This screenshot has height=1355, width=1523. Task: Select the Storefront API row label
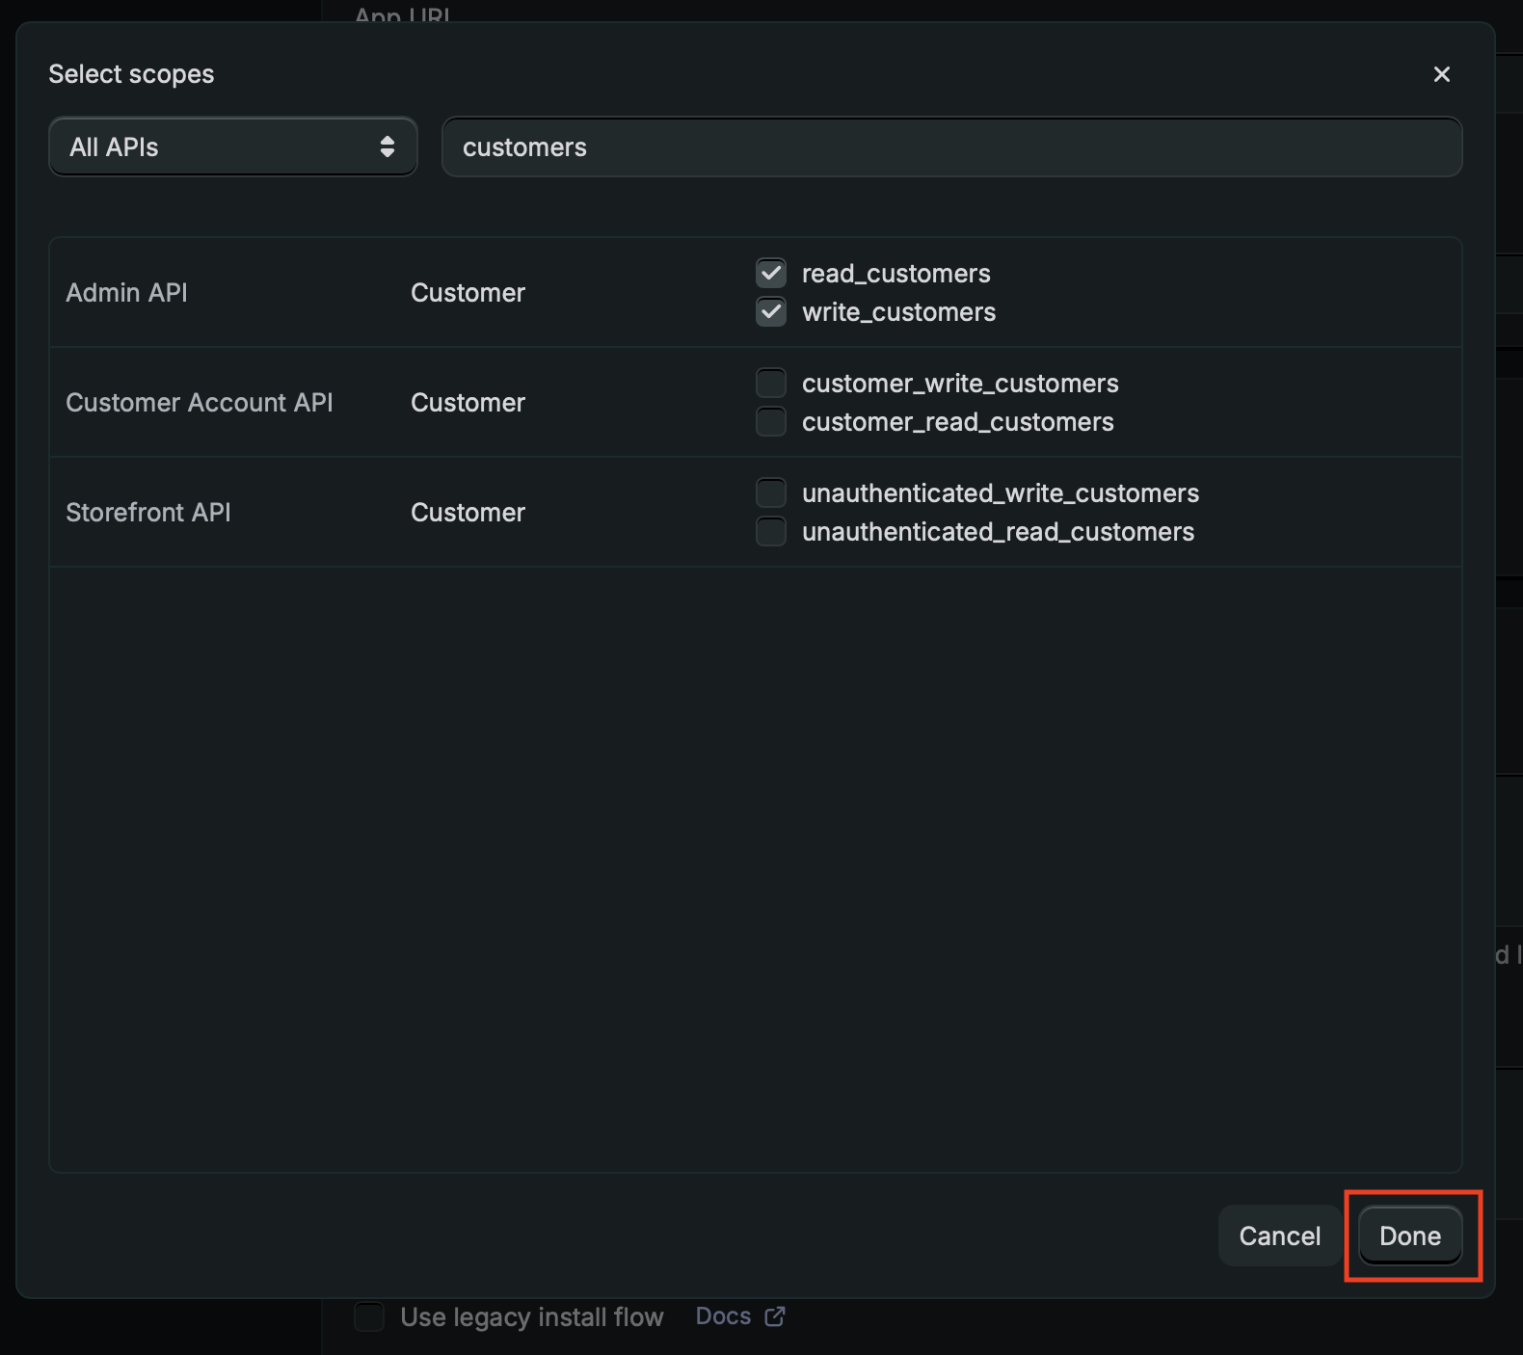click(148, 513)
